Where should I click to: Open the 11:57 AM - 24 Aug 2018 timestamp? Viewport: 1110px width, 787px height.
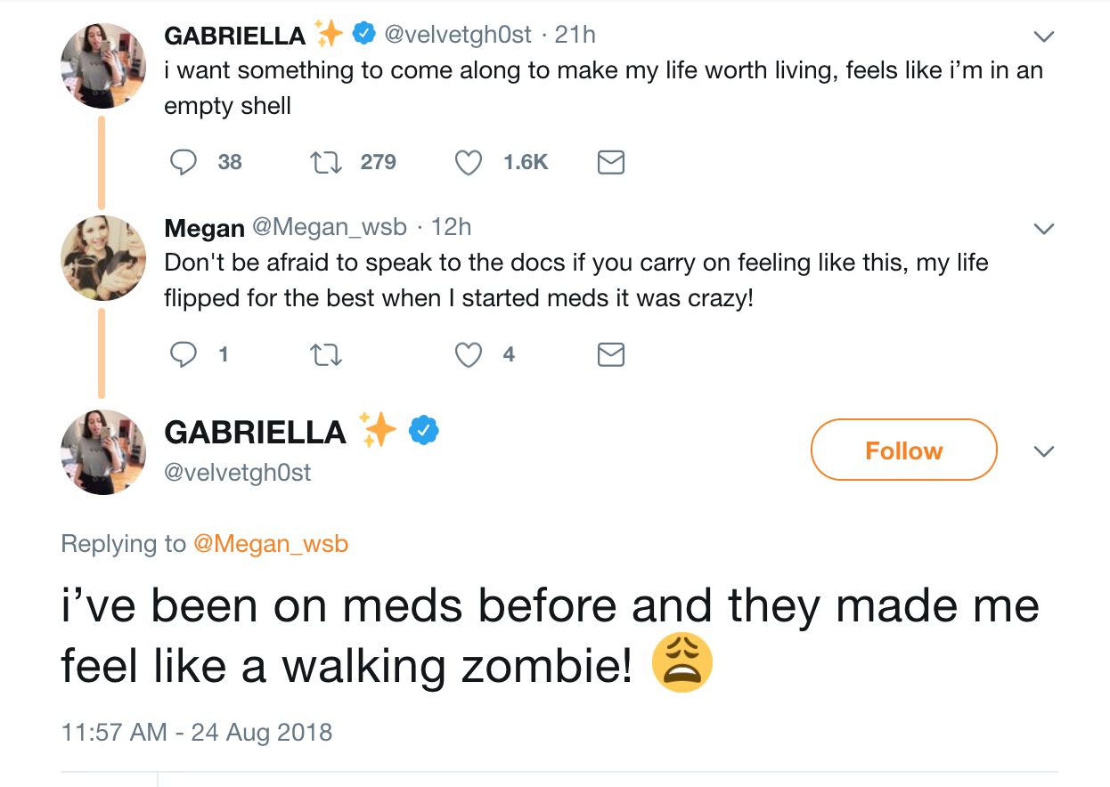pyautogui.click(x=196, y=733)
